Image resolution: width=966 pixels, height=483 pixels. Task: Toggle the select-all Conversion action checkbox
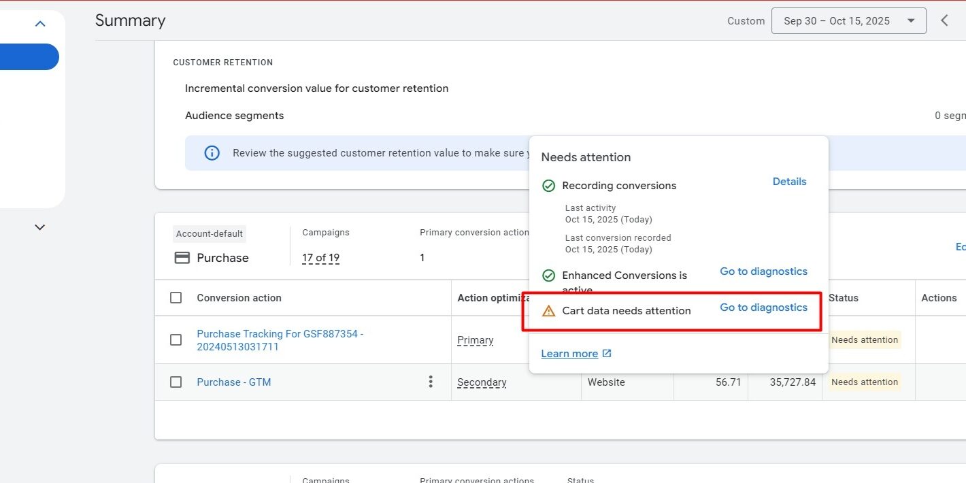[x=176, y=298]
